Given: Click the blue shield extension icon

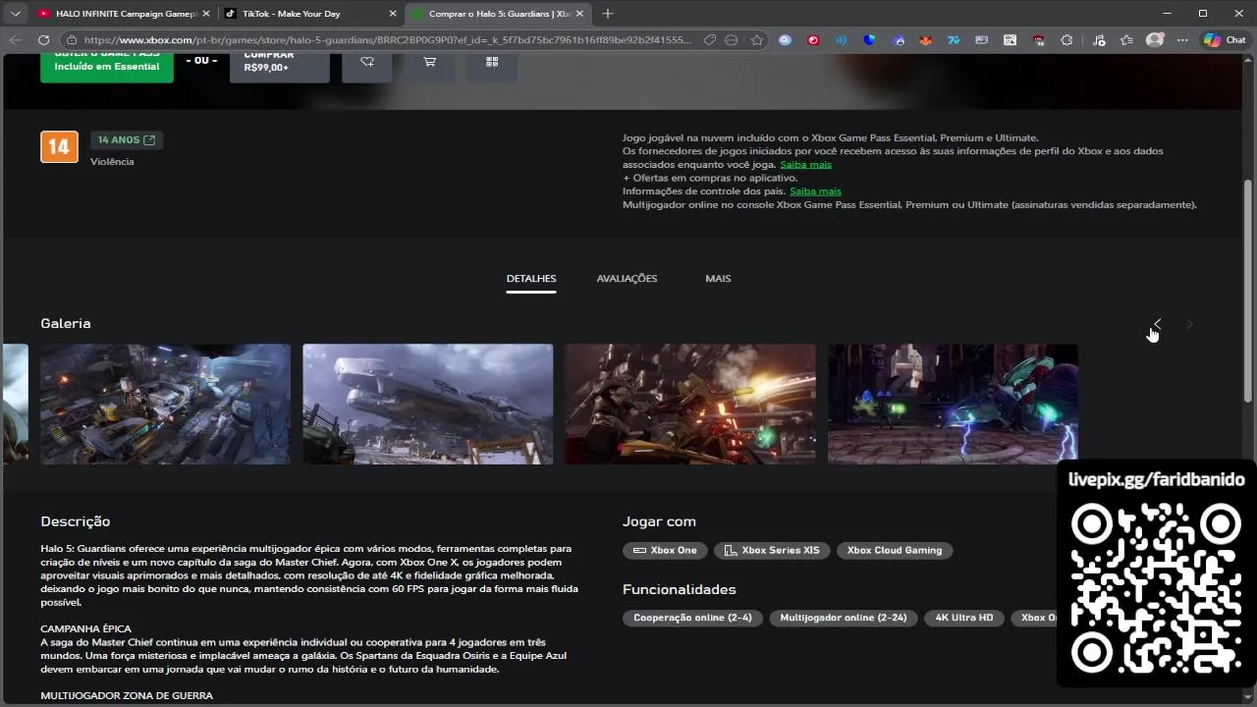Looking at the screenshot, I should point(869,40).
